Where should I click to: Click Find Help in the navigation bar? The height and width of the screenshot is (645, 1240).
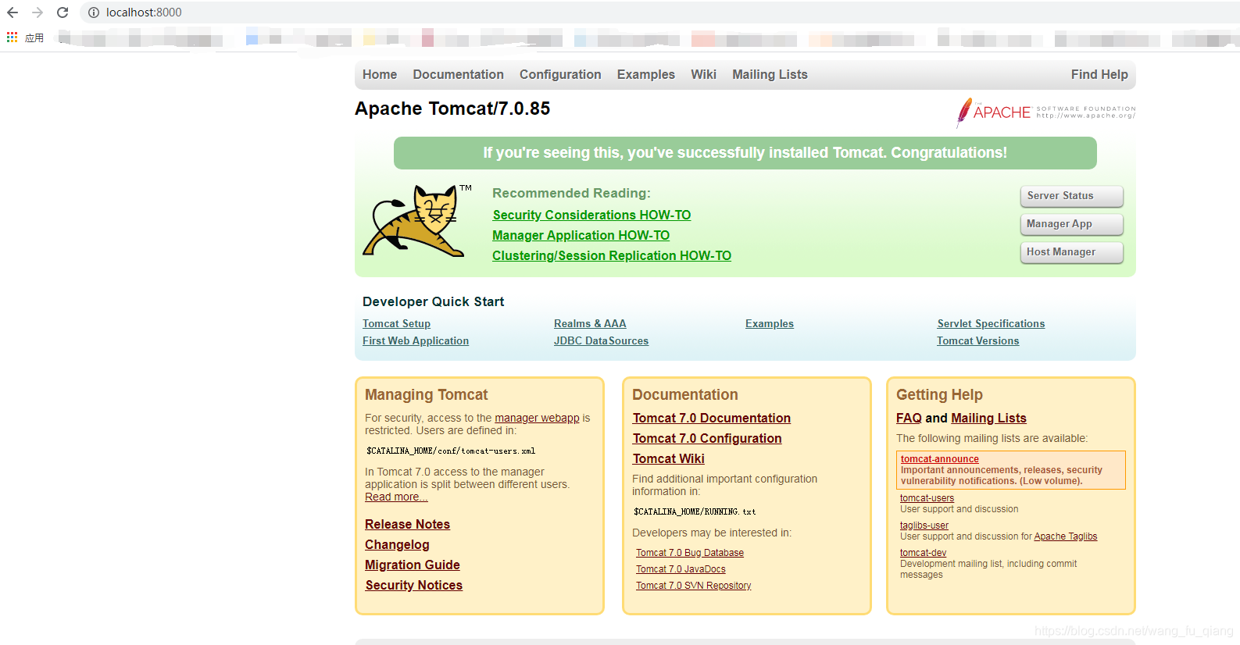[x=1099, y=75]
